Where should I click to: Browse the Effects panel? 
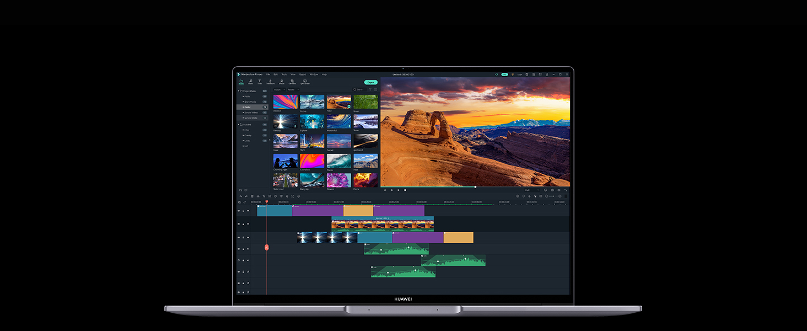pyautogui.click(x=281, y=82)
